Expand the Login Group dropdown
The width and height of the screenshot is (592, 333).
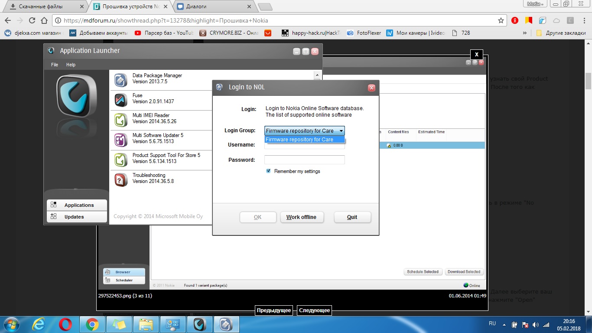(x=341, y=131)
